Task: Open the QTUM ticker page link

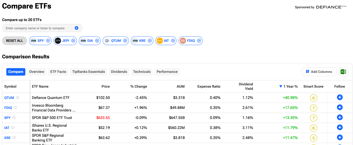Action: click(x=9, y=98)
